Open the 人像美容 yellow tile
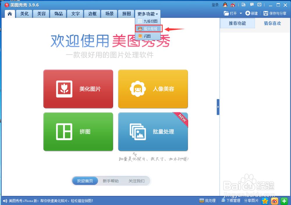The width and height of the screenshot is (291, 205). pyautogui.click(x=153, y=89)
